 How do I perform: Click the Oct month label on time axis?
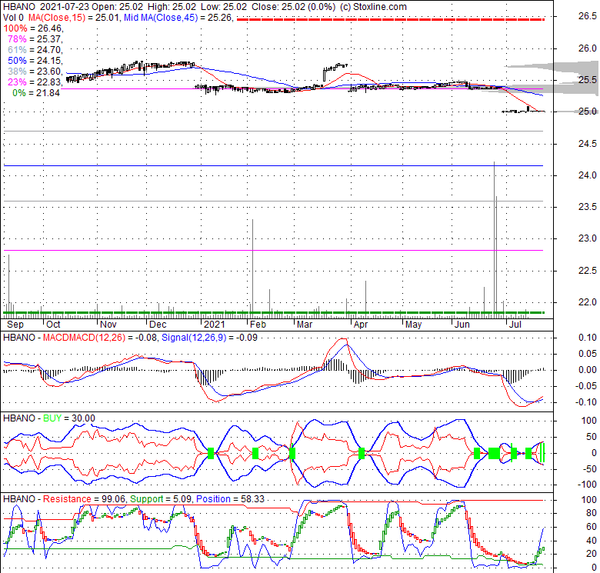(53, 325)
